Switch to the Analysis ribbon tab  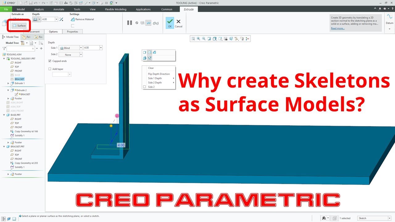(39, 9)
